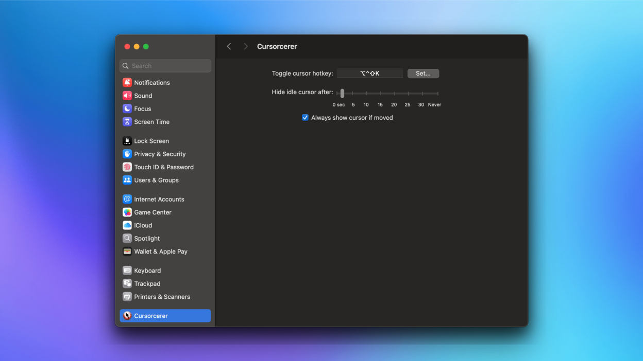
Task: Select the Printers & Scanners icon
Action: [127, 297]
